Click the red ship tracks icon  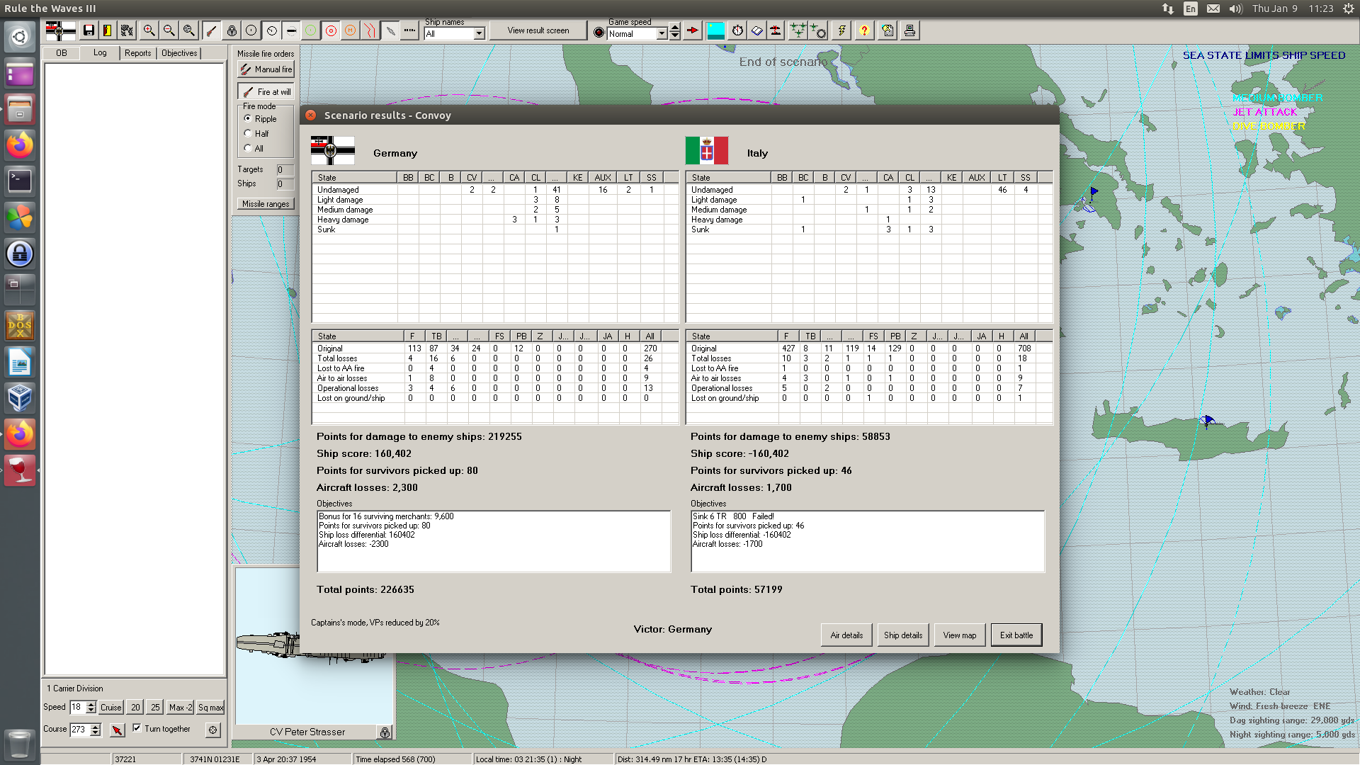click(x=370, y=30)
